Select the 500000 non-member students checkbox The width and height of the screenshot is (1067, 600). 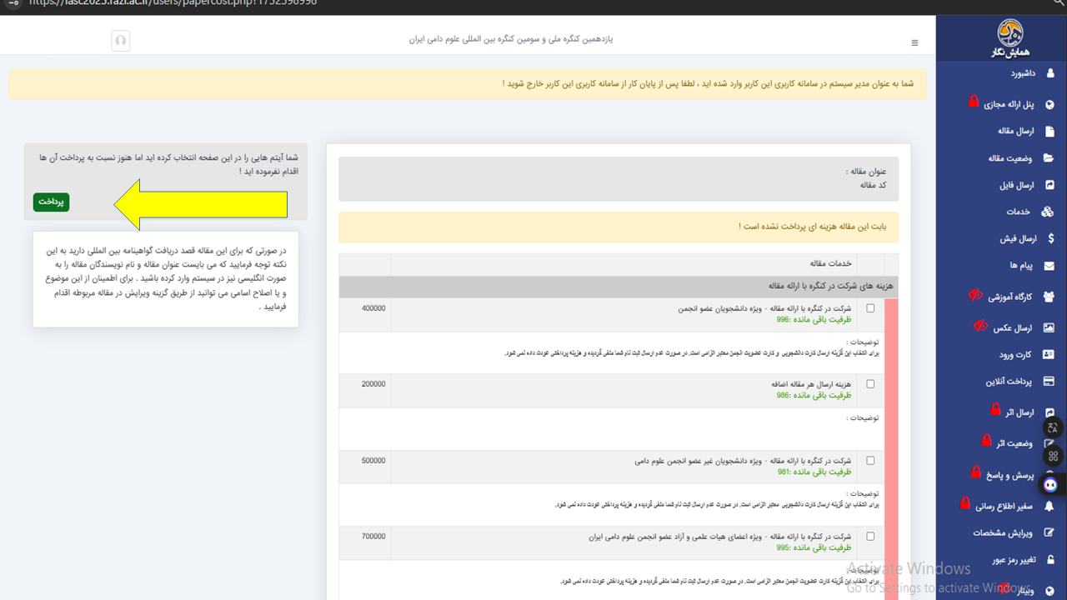[870, 460]
